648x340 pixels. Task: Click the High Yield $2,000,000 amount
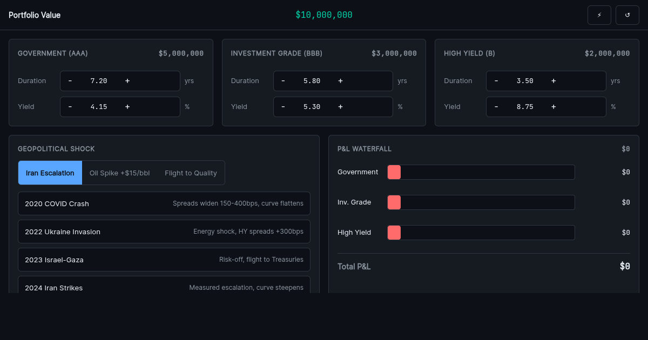click(607, 53)
